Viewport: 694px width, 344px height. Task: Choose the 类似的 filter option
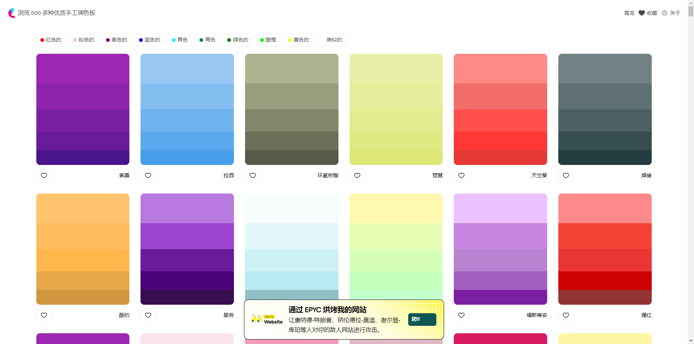click(x=331, y=40)
